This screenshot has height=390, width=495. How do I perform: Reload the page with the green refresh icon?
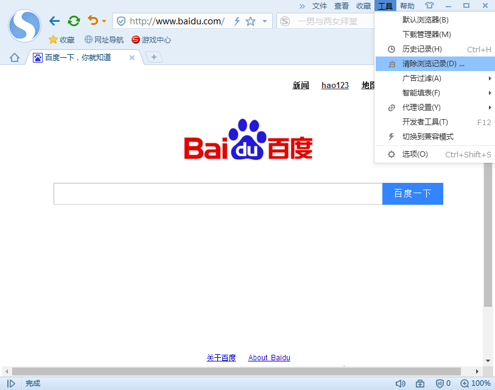(74, 21)
